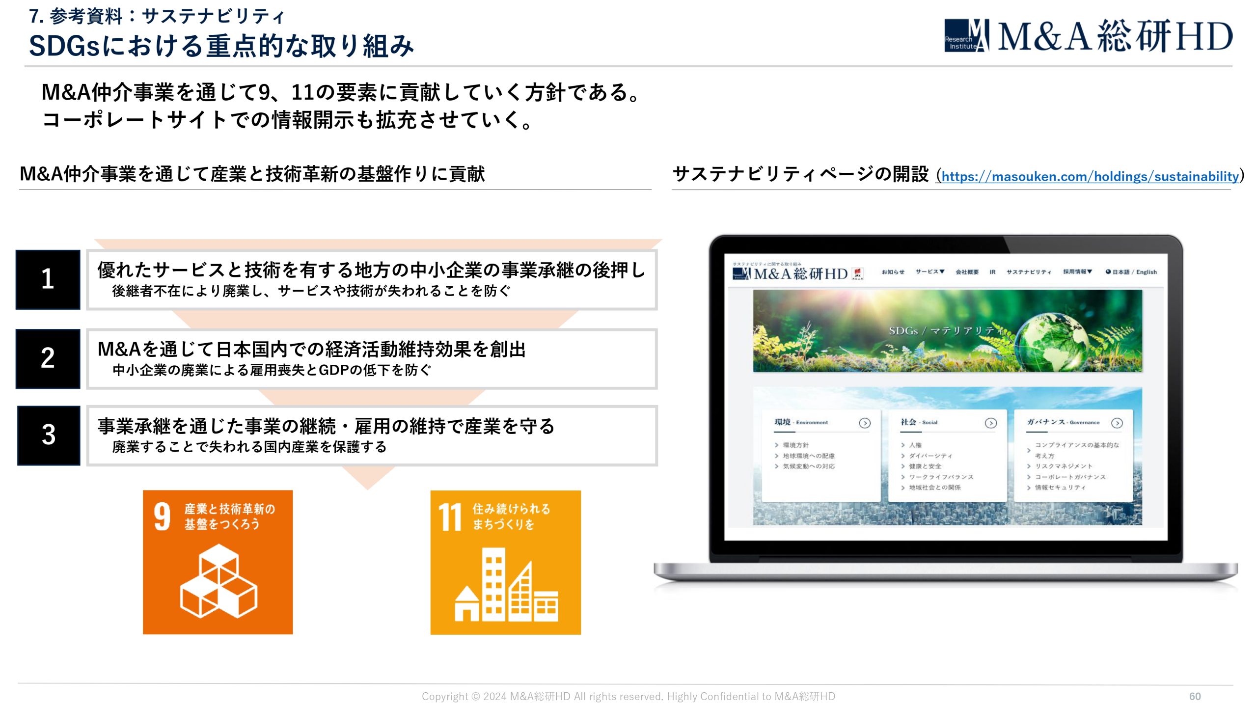Click the globe icon next to 日本語

tap(1108, 272)
